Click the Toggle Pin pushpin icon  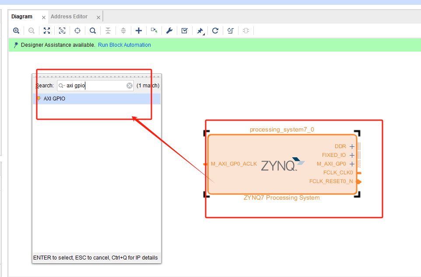click(200, 31)
